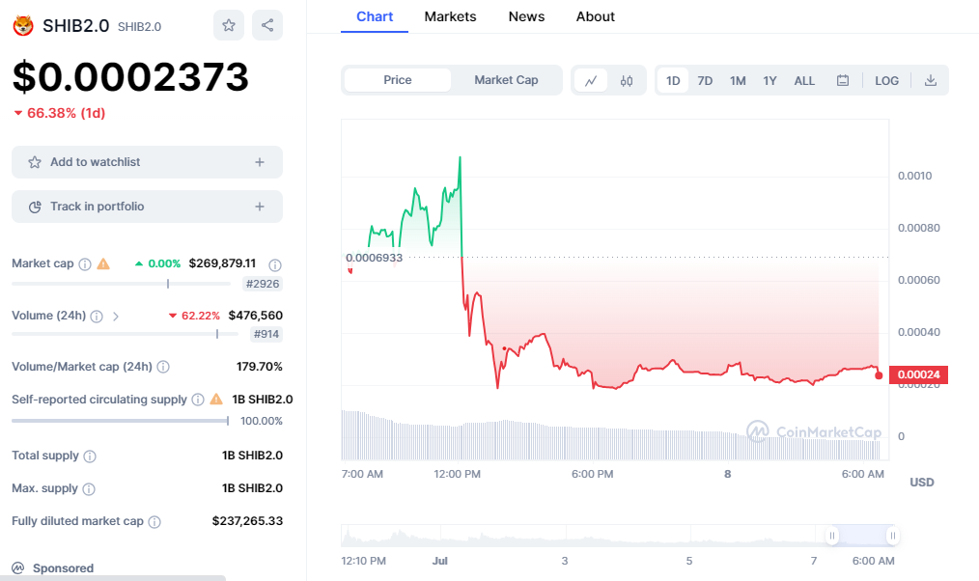
Task: Star SHIB2.0 as a favorite
Action: (229, 25)
